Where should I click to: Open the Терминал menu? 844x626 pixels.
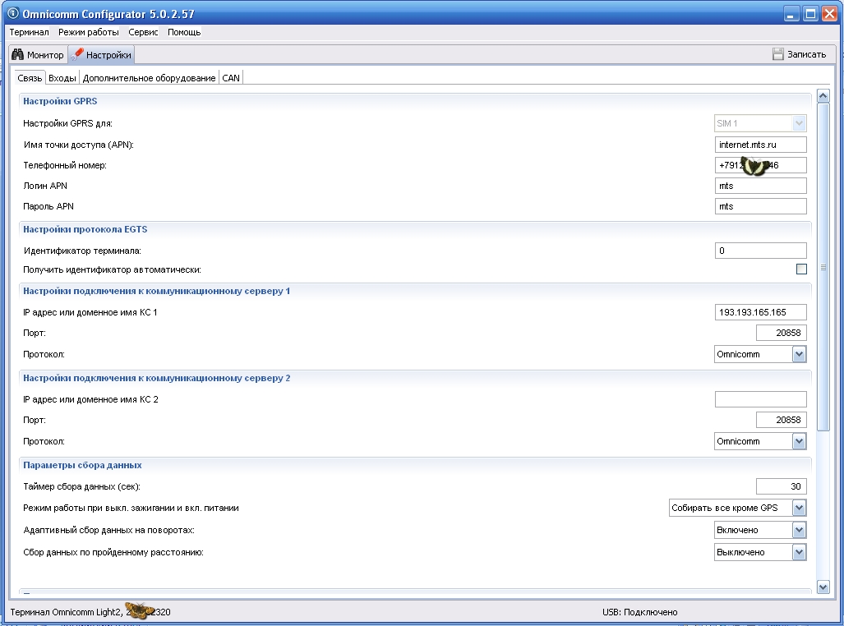click(30, 32)
